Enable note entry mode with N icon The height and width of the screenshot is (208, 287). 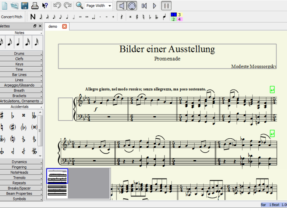[33, 17]
